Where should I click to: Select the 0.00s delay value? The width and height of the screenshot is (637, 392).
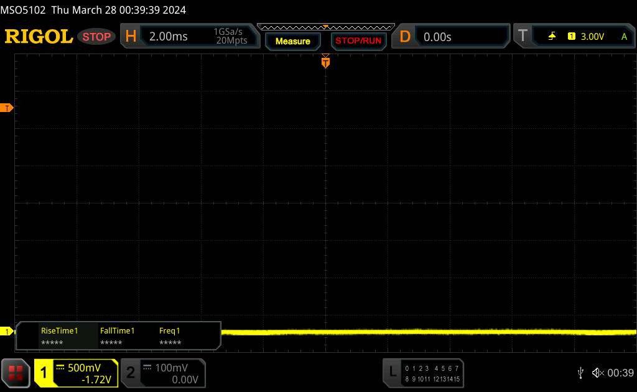click(x=437, y=37)
